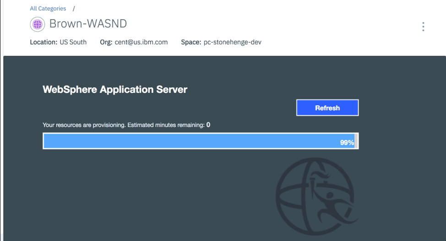Select the cent@us.ibm.com org value
Screen dimensions: 446x241
click(x=141, y=43)
